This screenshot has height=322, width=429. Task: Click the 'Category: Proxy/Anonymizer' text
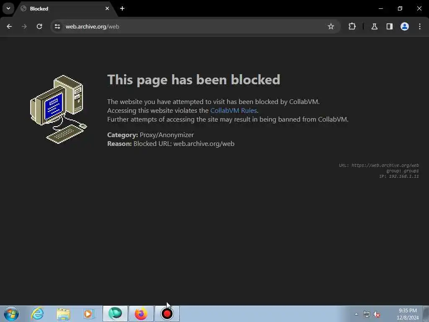coord(150,135)
